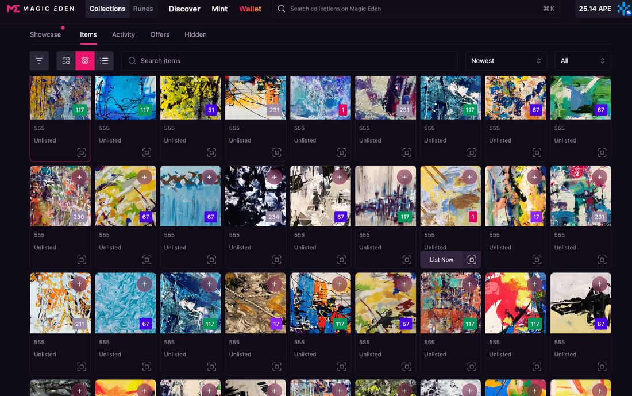Viewport: 632px width, 396px height.
Task: Switch to the Activity tab
Action: tap(124, 34)
